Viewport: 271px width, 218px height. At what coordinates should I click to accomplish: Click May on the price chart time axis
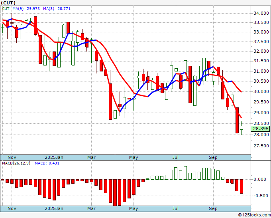(134, 157)
